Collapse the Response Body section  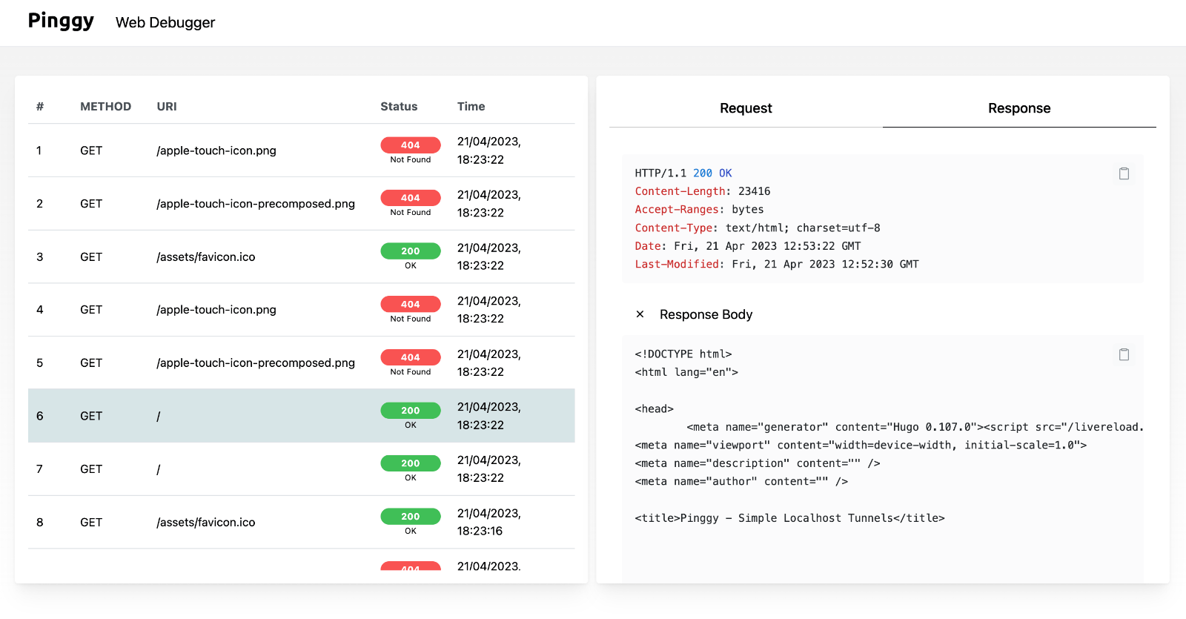[640, 314]
